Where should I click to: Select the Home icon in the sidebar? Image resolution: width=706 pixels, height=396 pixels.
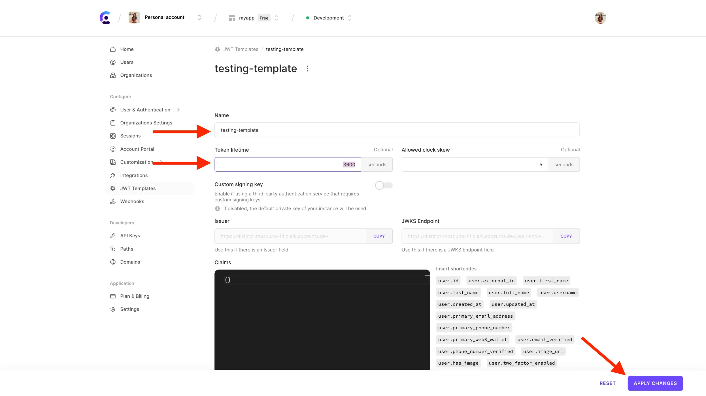coord(113,49)
